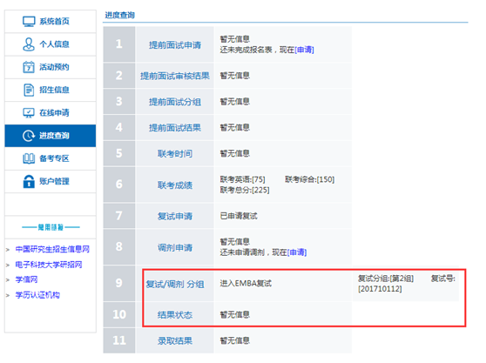Image resolution: width=486 pixels, height=363 pixels.
Task: Click the screen icon for 在线申请
Action: click(x=29, y=113)
